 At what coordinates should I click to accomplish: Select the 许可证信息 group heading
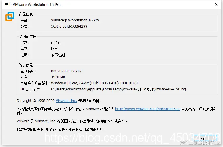tap(28, 37)
